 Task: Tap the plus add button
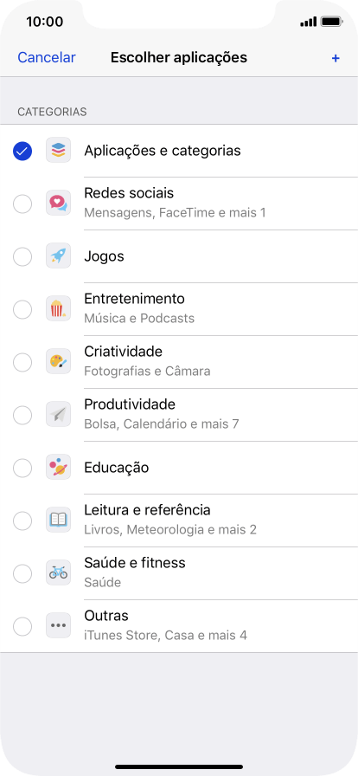pyautogui.click(x=336, y=58)
